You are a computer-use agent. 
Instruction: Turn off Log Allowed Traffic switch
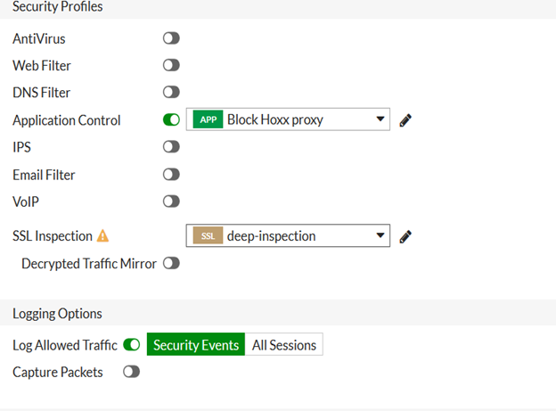click(132, 345)
